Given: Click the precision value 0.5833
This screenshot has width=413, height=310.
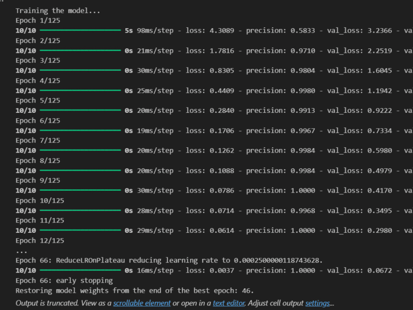Looking at the screenshot, I should (x=303, y=31).
